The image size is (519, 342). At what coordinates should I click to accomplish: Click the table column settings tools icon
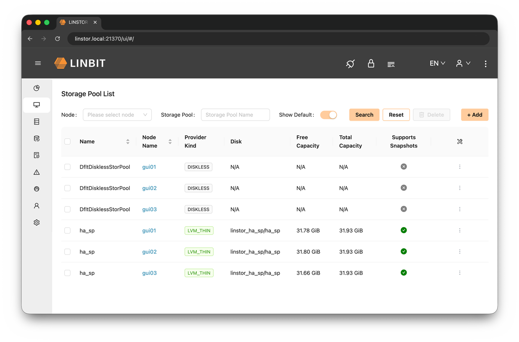point(460,142)
